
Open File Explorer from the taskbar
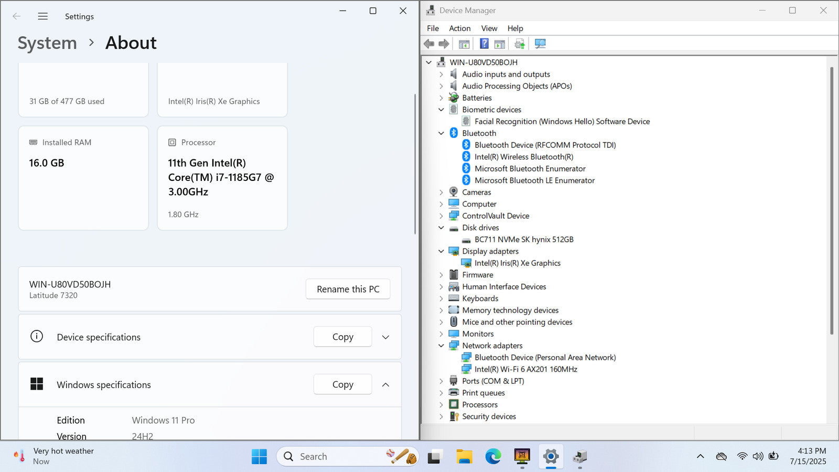464,456
